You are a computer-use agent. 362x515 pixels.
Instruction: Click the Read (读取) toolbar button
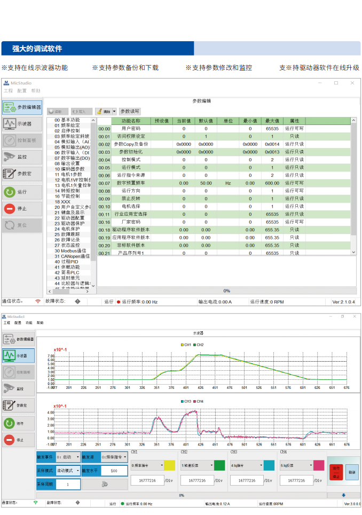click(58, 112)
